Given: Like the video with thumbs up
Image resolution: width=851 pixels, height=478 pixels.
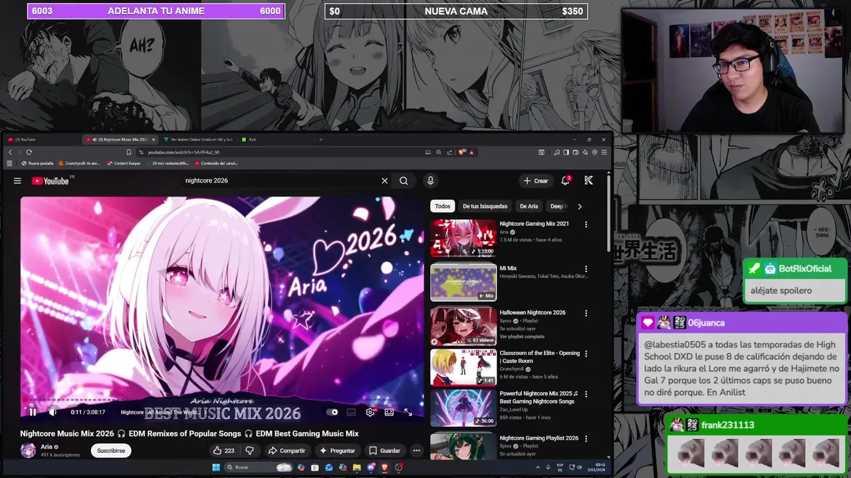Looking at the screenshot, I should [223, 451].
